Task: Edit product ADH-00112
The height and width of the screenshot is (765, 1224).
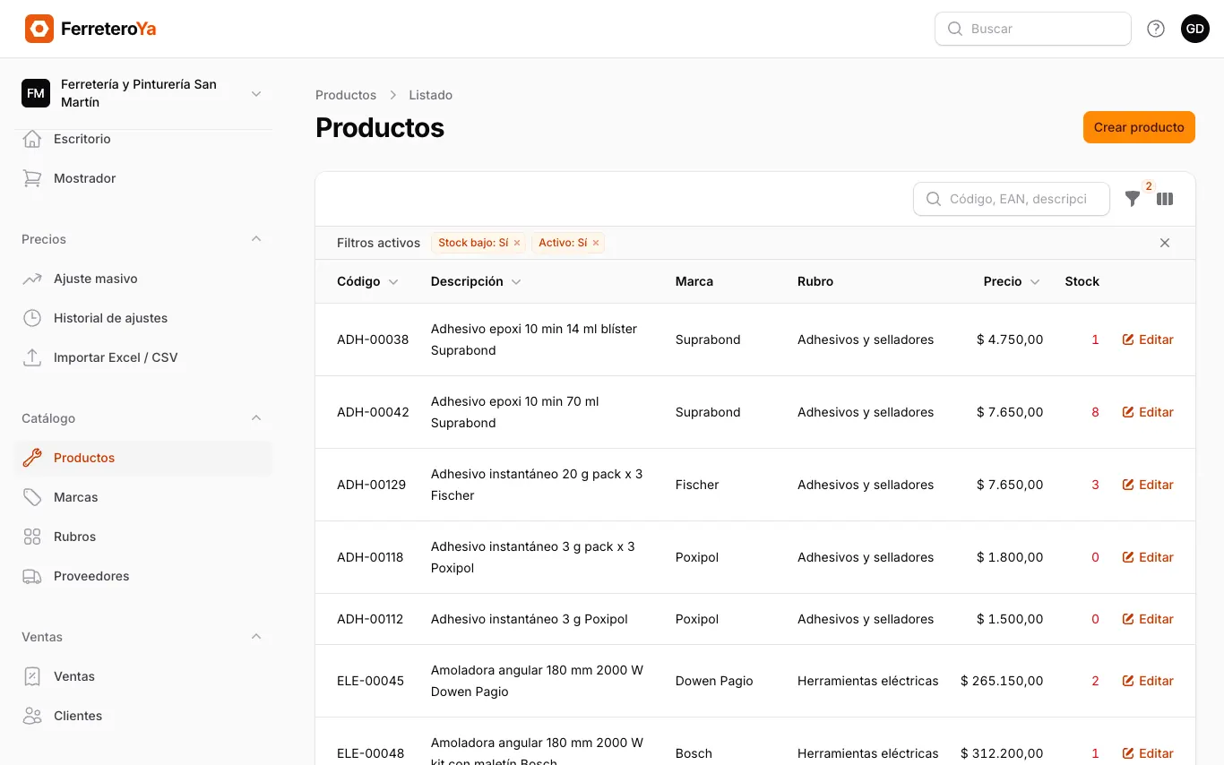Action: (x=1148, y=619)
